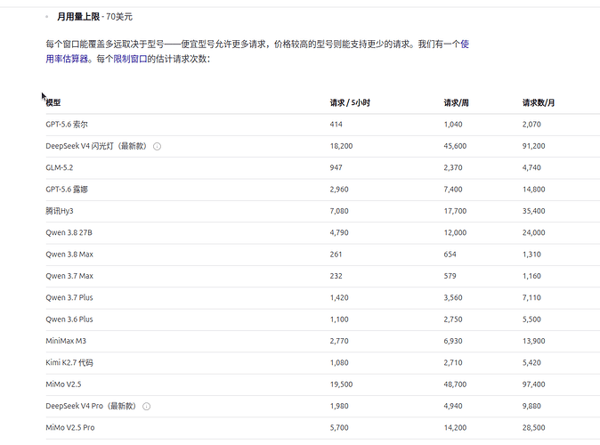The height and width of the screenshot is (445, 600).
Task: Click the 1,420 value for Qwen 3.7 Plus
Action: tap(339, 297)
